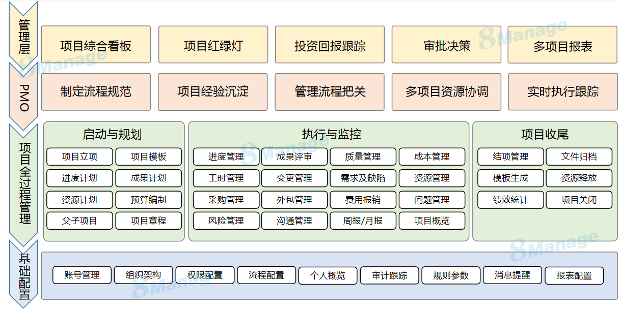选择结项管理
The image size is (621, 311).
pos(510,157)
